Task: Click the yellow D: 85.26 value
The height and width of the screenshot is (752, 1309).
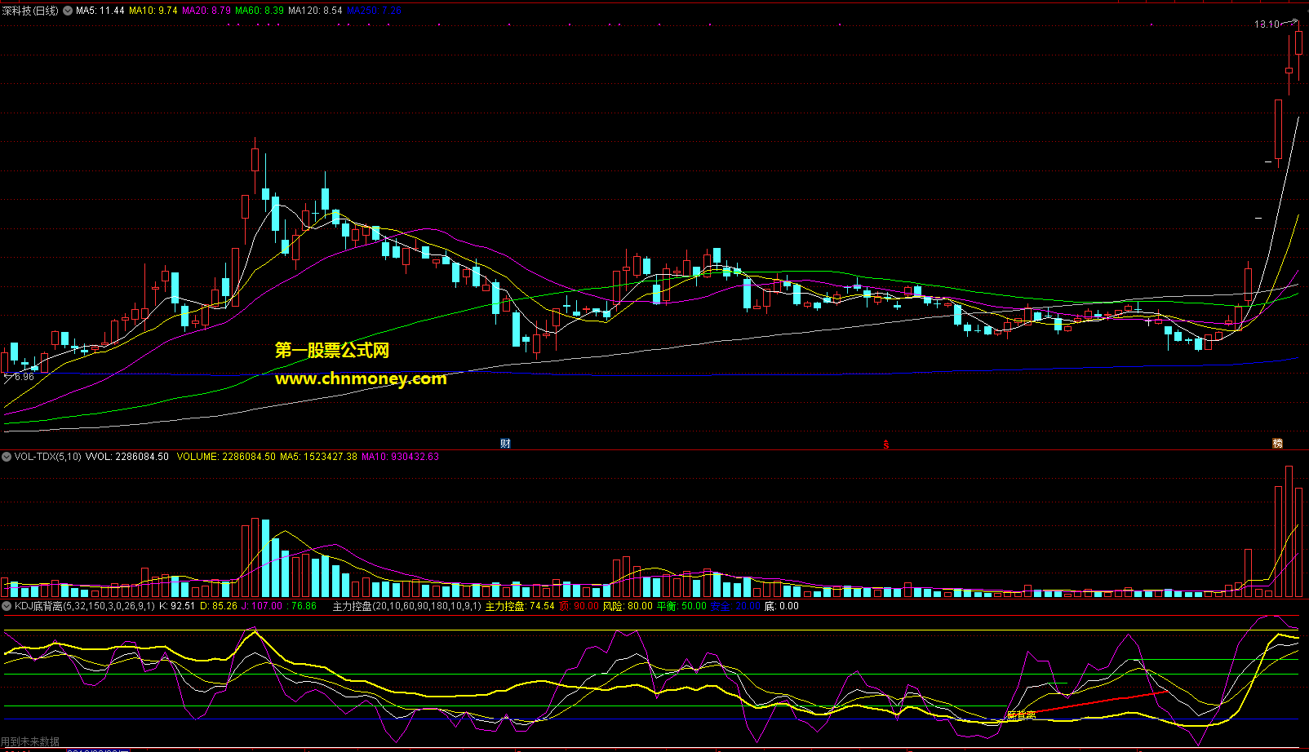Action: 219,606
